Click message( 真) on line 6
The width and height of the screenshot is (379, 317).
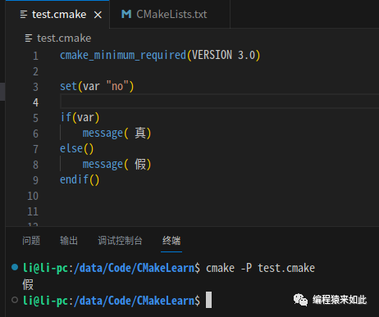(116, 134)
